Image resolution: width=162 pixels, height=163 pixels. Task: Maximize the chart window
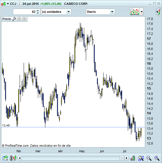[154, 4]
